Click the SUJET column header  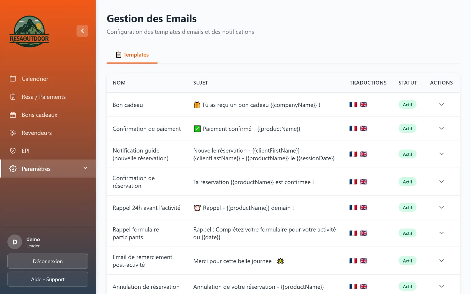tap(200, 83)
